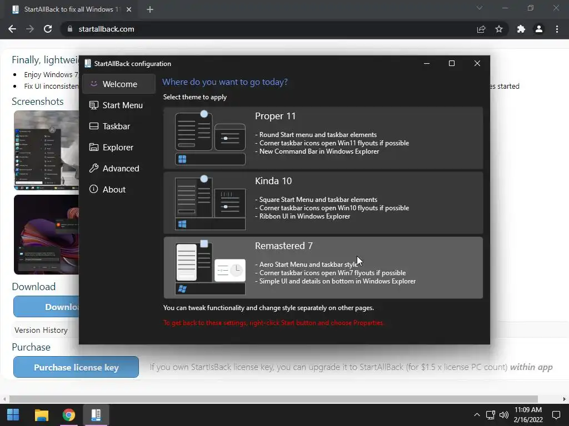Open the Welcome page in StartAllBack
Viewport: 569px width, 426px height.
pos(119,84)
